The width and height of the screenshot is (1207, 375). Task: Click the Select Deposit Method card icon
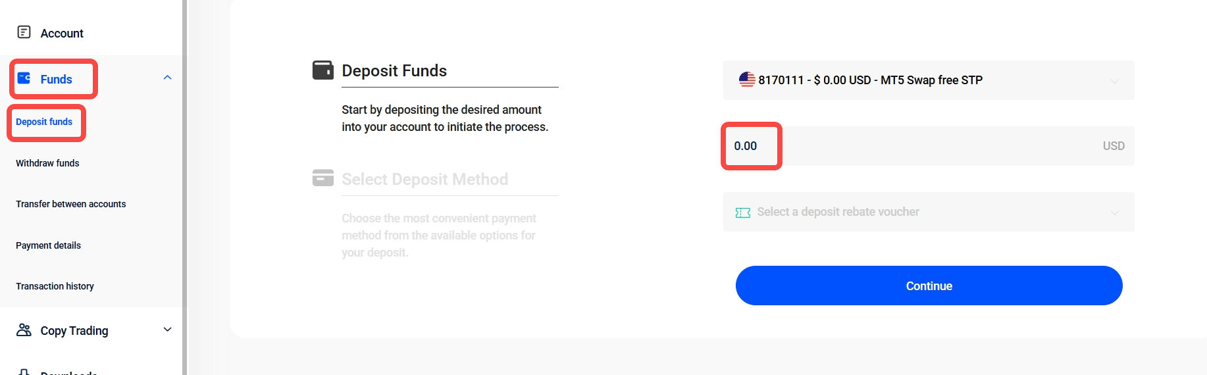322,178
